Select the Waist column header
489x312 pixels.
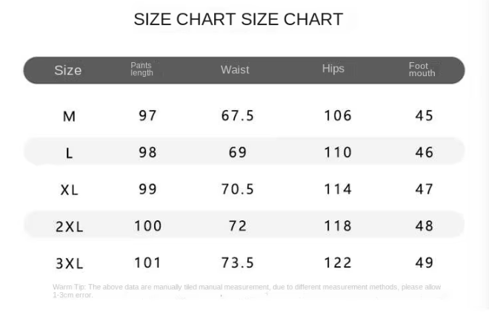(235, 70)
